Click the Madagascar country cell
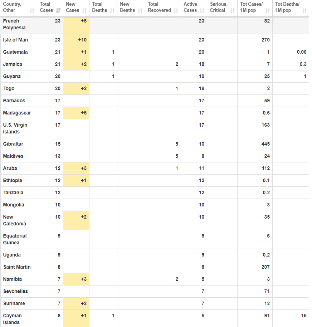The height and width of the screenshot is (327, 312). [x=17, y=113]
